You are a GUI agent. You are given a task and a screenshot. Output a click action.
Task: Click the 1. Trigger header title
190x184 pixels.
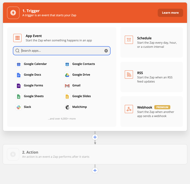click(x=31, y=11)
